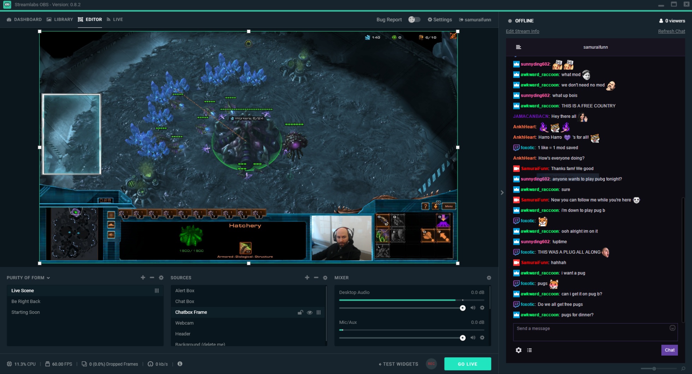This screenshot has width=692, height=374.
Task: Open the Sources panel settings gear
Action: 325,278
